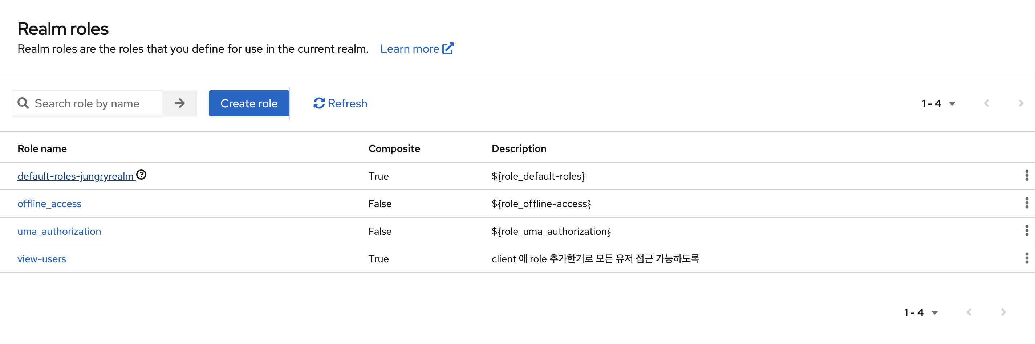Click the Refresh link
Viewport: 1035px width, 344px height.
[340, 103]
